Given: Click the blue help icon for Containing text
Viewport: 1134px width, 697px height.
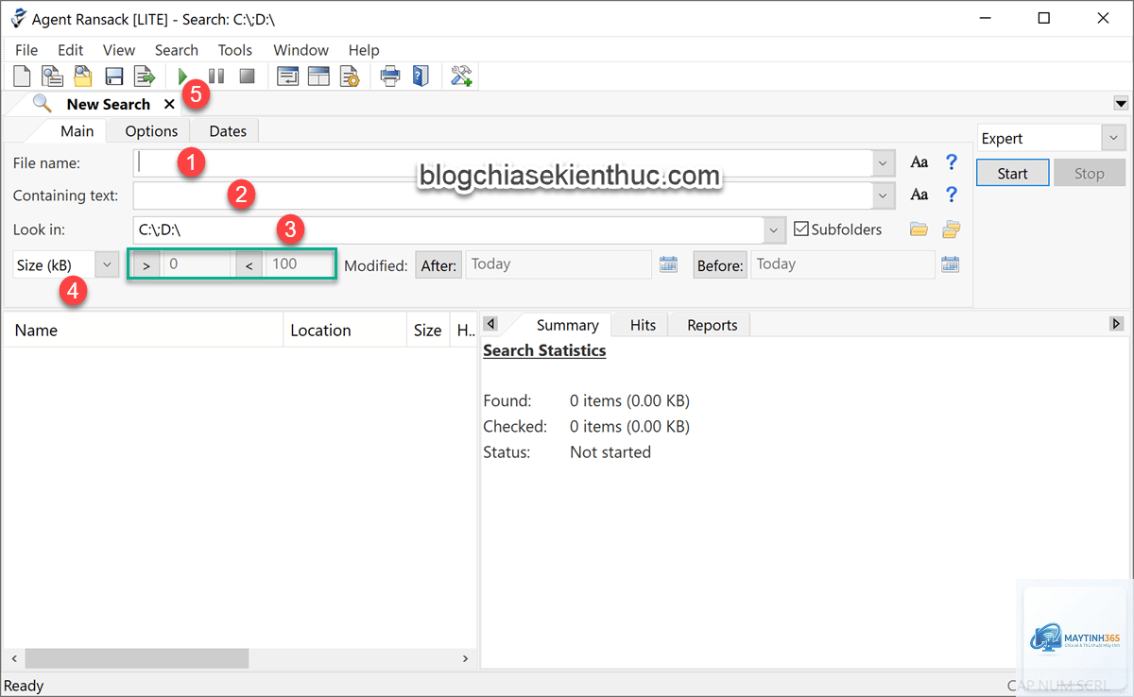Looking at the screenshot, I should [952, 195].
